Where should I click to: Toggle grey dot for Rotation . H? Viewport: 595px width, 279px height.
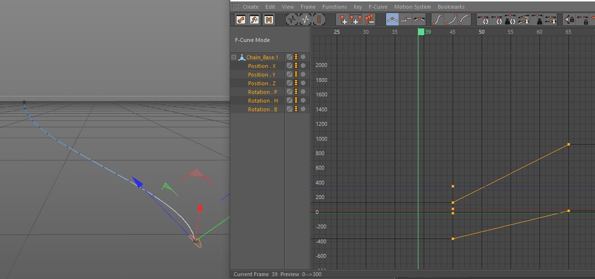coord(303,101)
